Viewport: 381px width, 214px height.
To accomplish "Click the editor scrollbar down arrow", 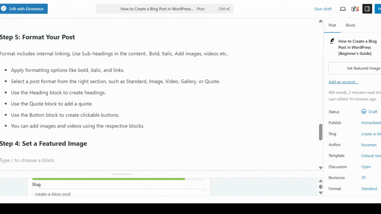I will tap(320, 168).
